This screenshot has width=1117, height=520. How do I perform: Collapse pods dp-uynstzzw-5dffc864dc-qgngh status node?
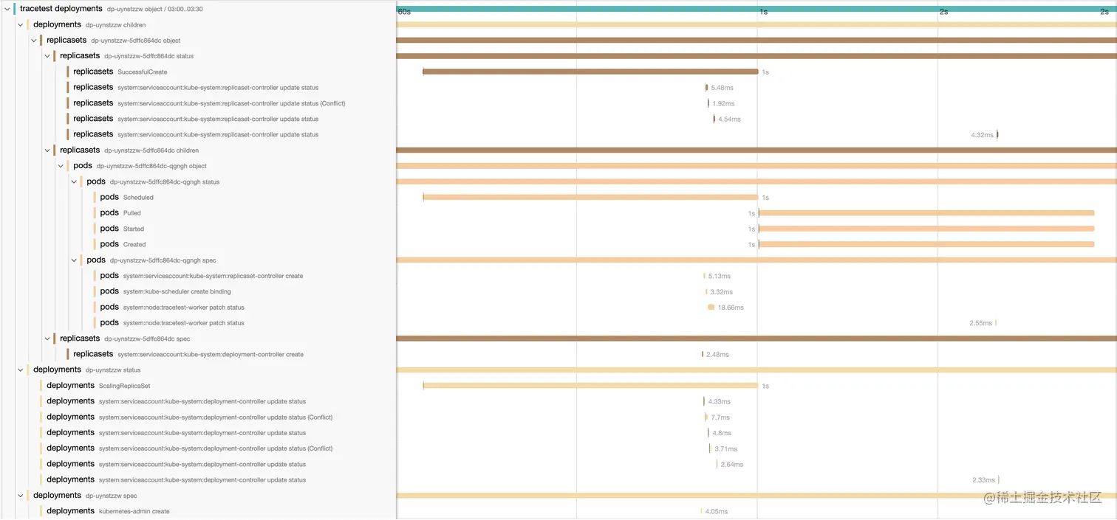pyautogui.click(x=74, y=181)
